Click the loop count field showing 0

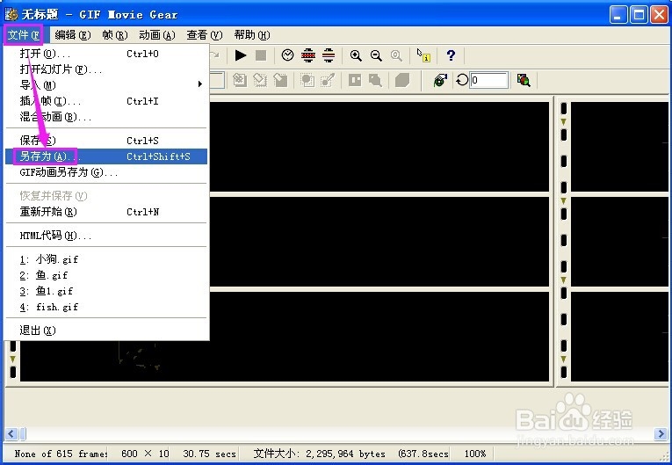pos(489,80)
